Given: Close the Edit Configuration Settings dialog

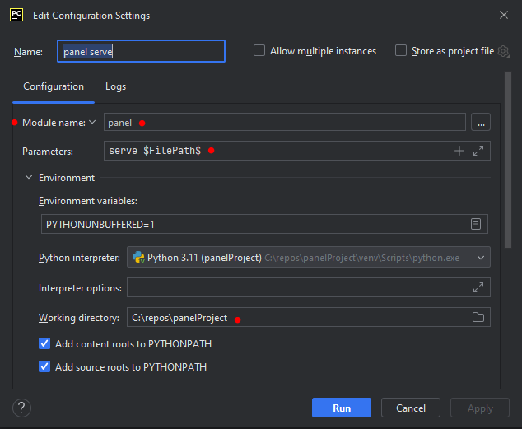Looking at the screenshot, I should 504,15.
